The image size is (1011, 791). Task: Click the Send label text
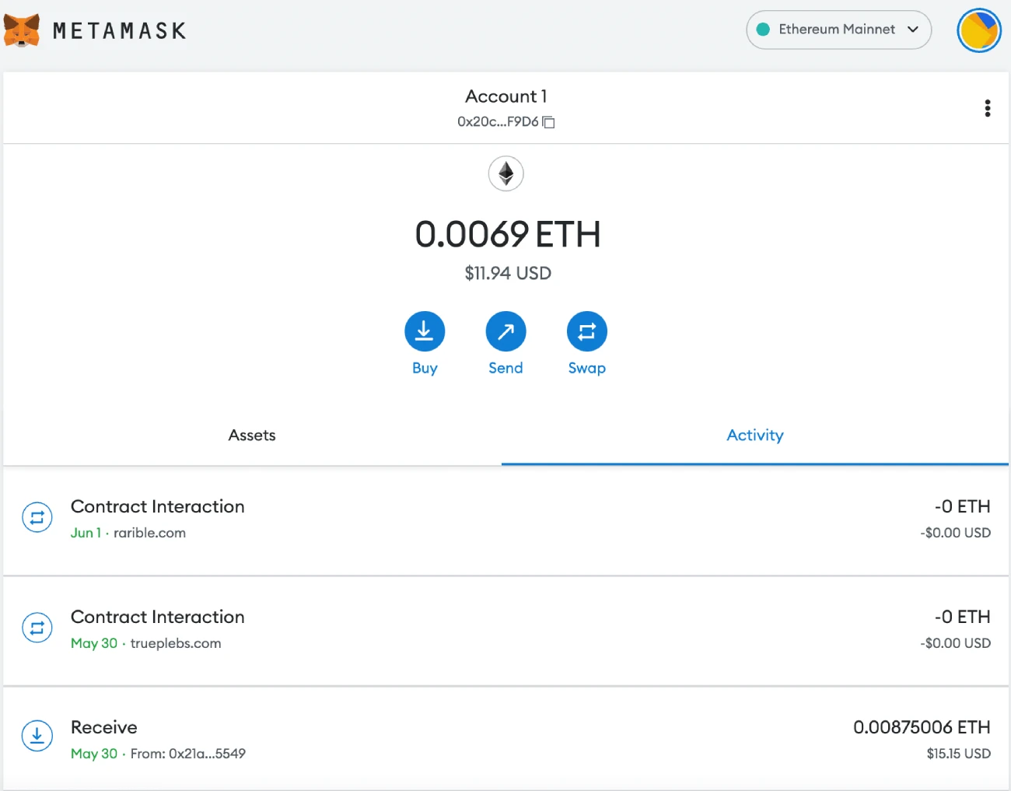point(505,368)
